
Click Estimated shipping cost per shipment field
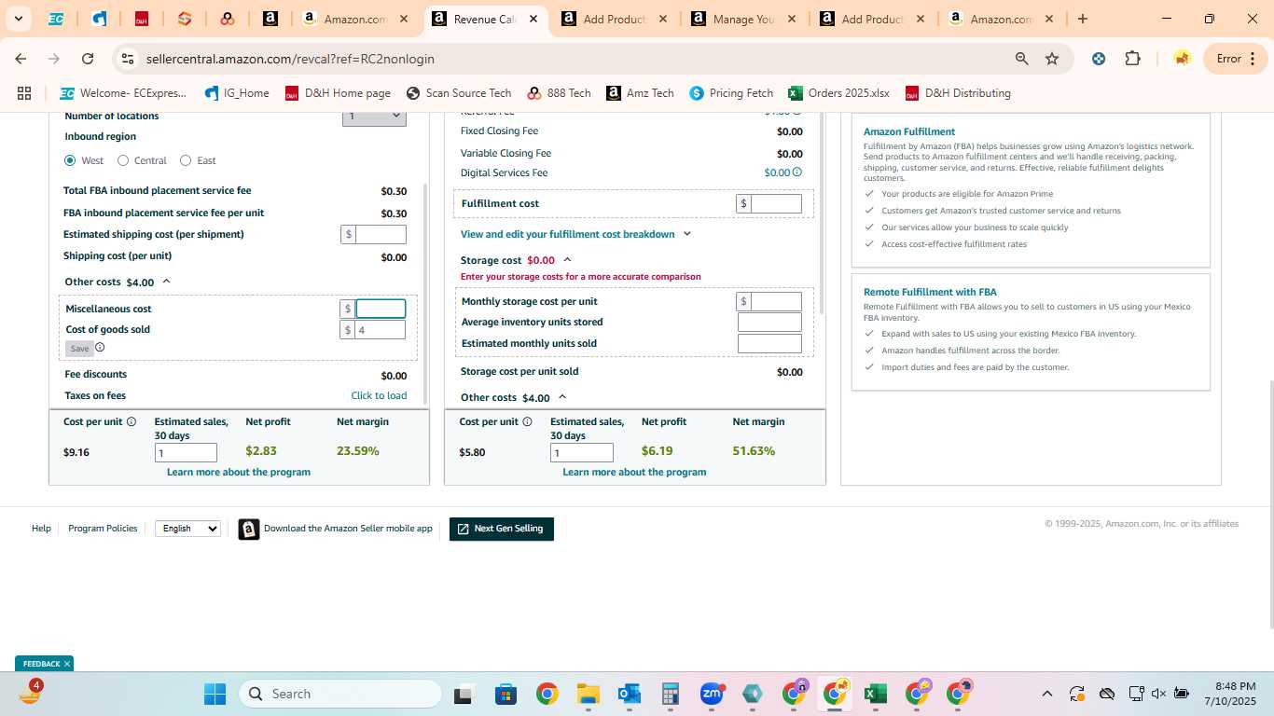tap(381, 235)
